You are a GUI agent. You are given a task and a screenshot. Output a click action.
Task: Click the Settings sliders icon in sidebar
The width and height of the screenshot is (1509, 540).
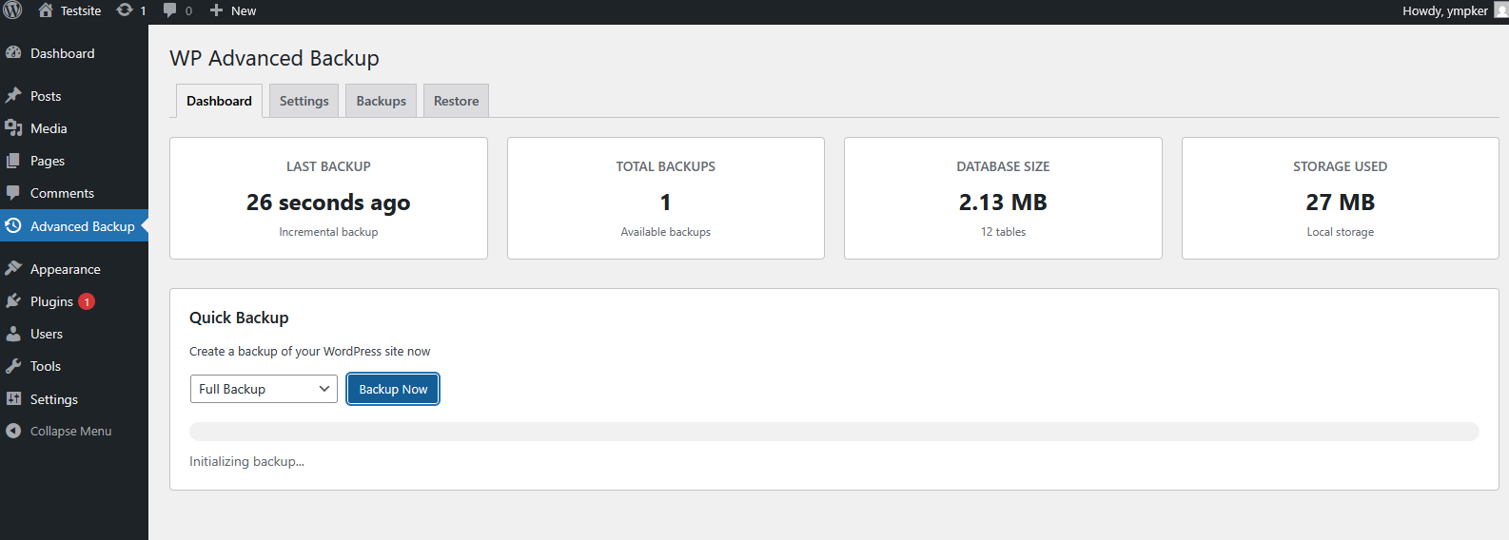(x=13, y=399)
